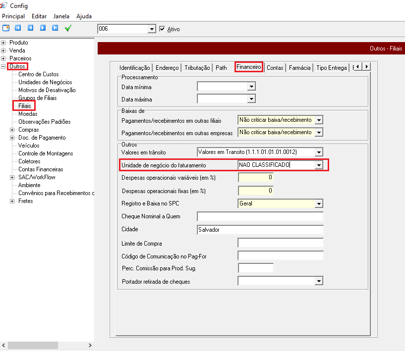
Task: Click the new record toolbar icon
Action: click(6, 28)
